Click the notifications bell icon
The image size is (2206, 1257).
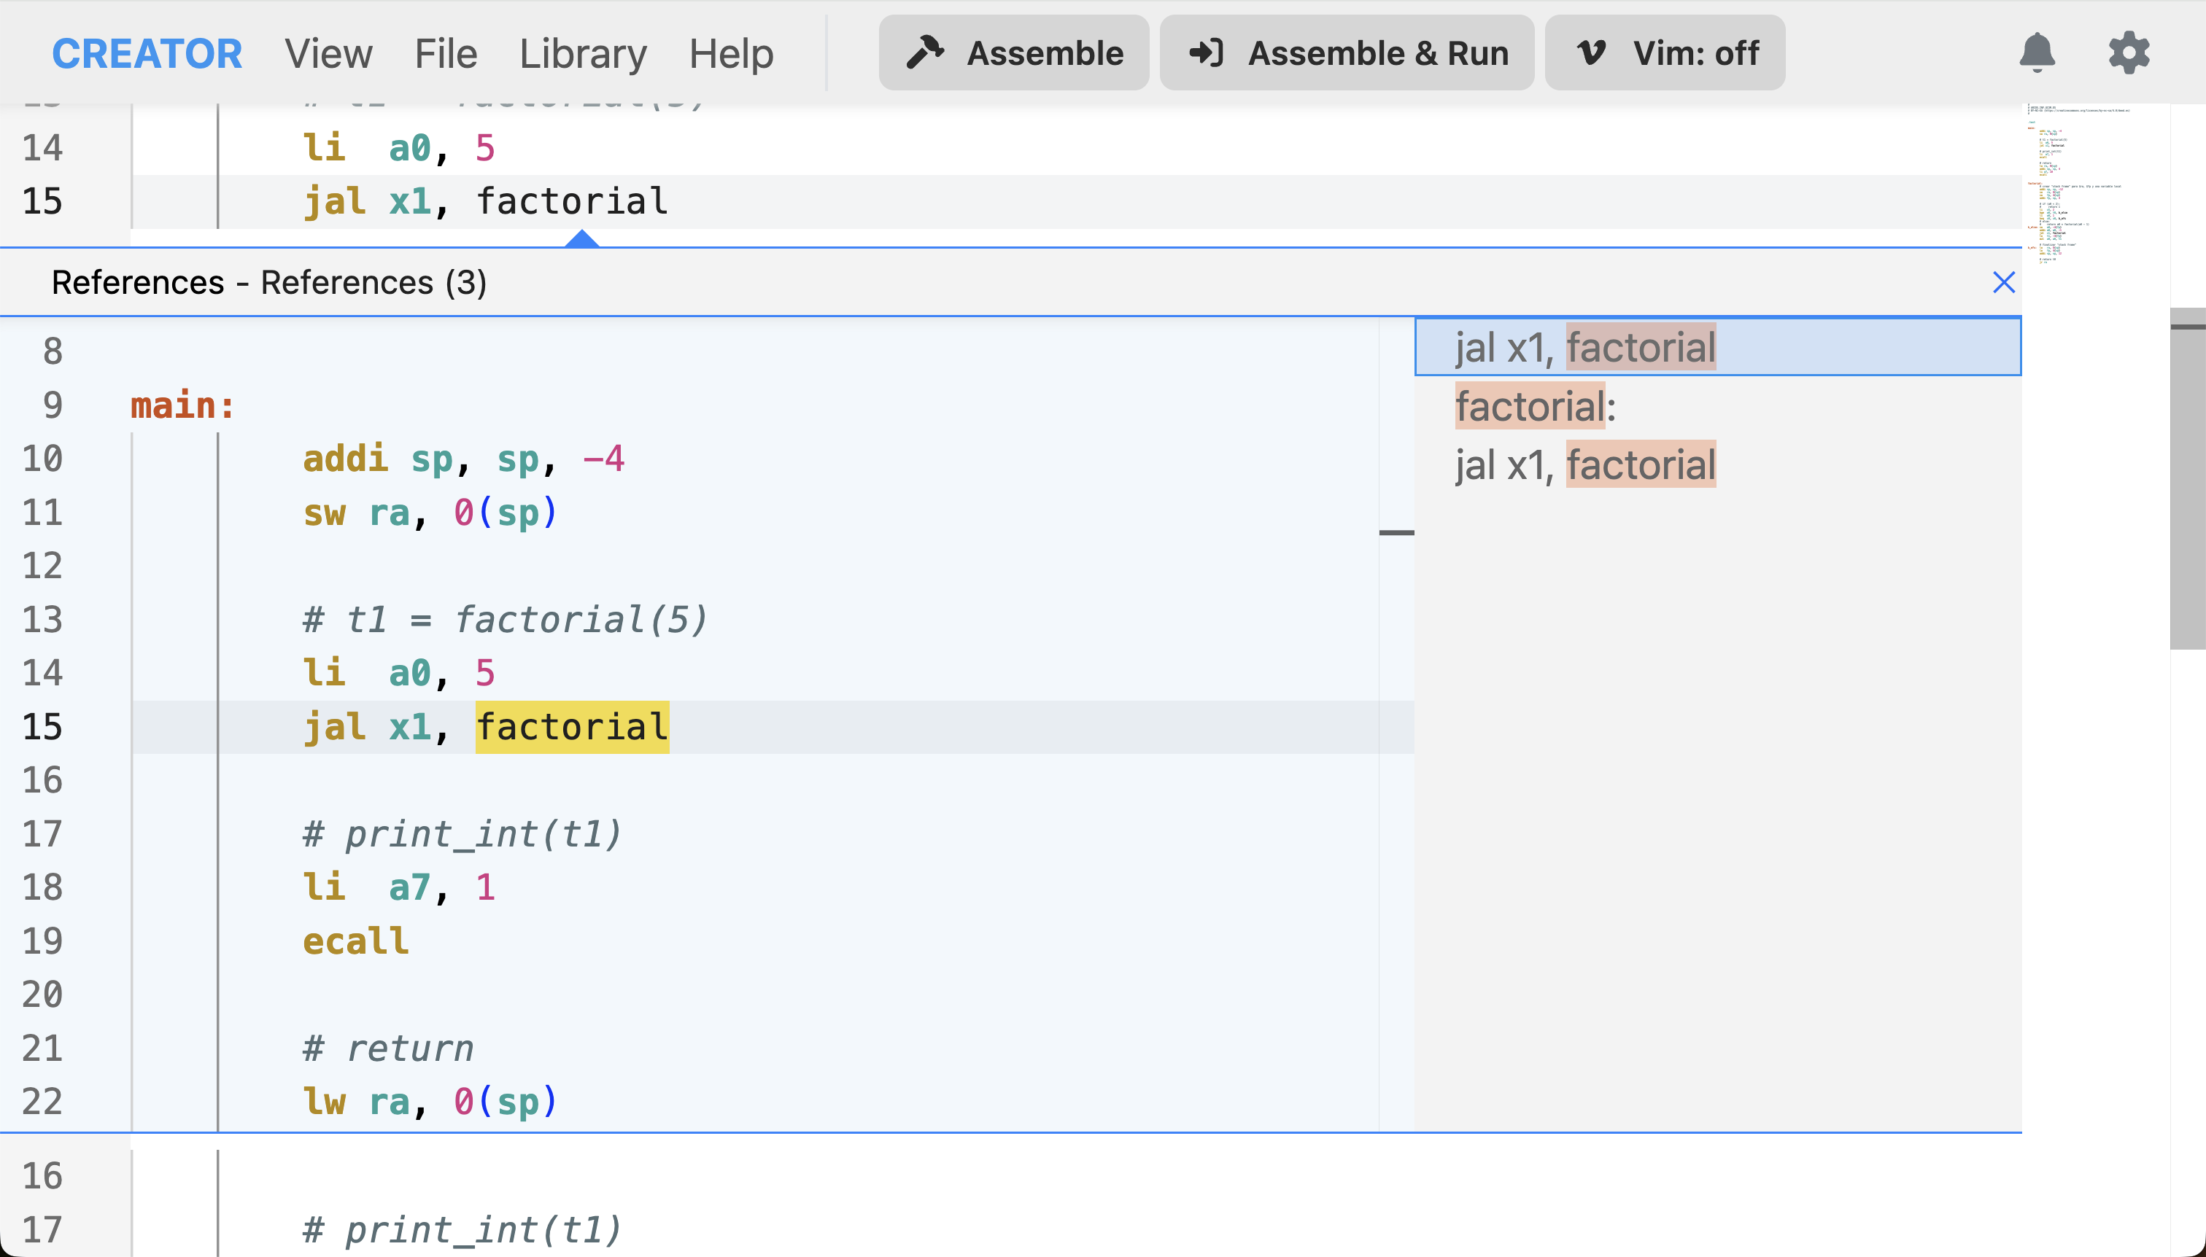pos(2037,52)
